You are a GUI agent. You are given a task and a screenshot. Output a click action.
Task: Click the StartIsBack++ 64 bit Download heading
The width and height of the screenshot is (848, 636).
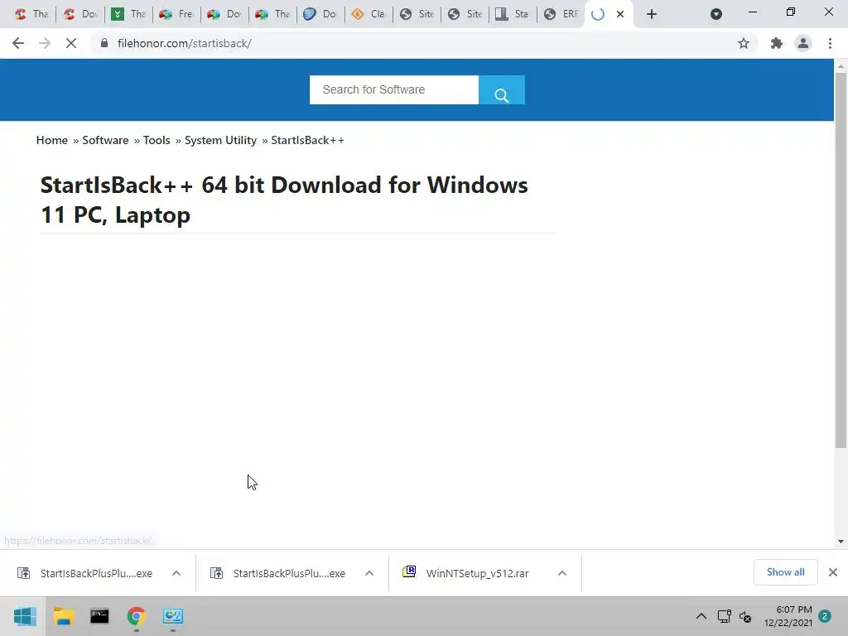coord(284,200)
